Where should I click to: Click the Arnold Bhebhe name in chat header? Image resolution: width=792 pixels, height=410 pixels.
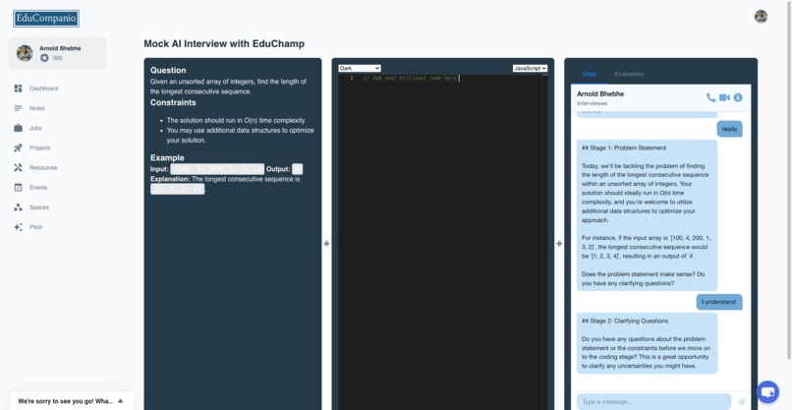pyautogui.click(x=600, y=94)
